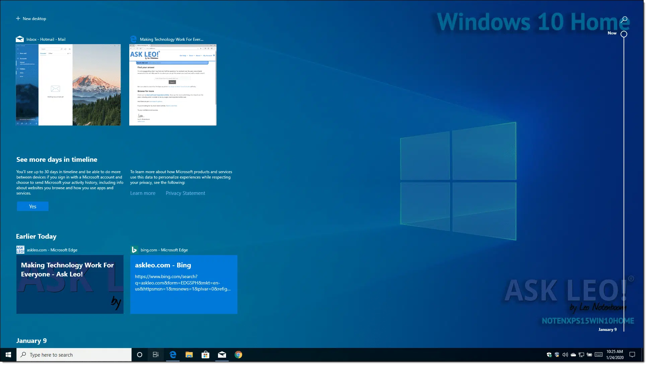Open the Action Center notification icon
The width and height of the screenshot is (647, 365).
632,355
